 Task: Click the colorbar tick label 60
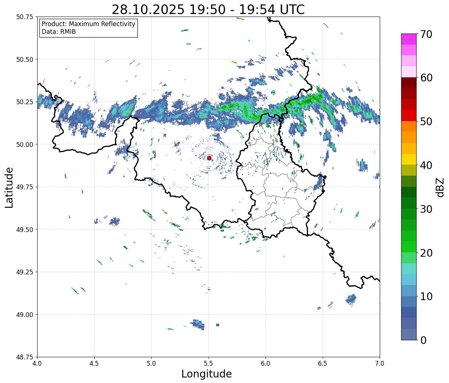tap(427, 78)
